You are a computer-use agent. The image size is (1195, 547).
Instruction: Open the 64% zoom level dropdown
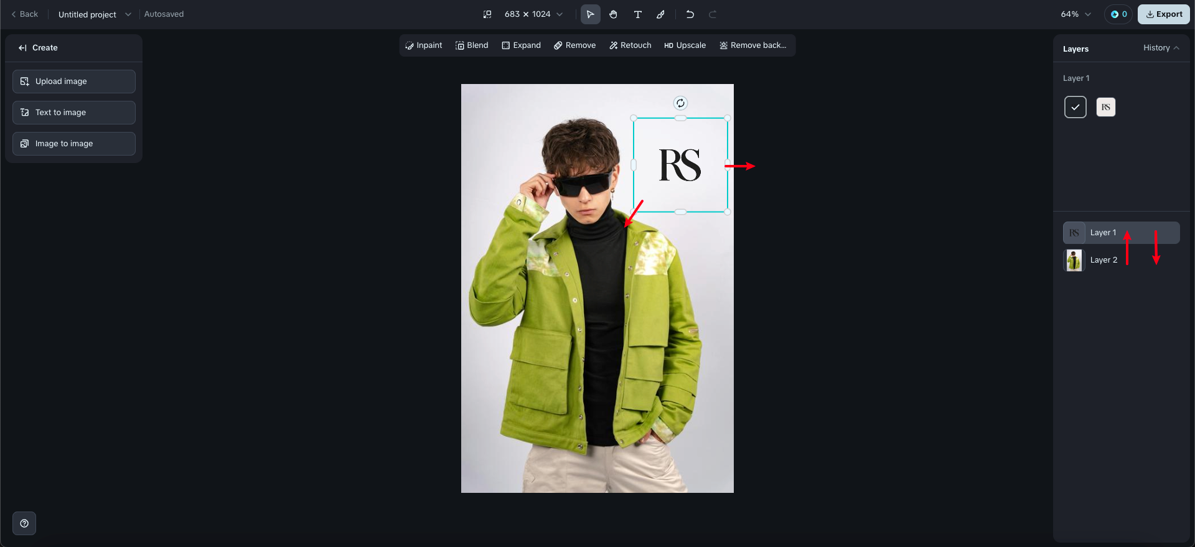[1076, 14]
